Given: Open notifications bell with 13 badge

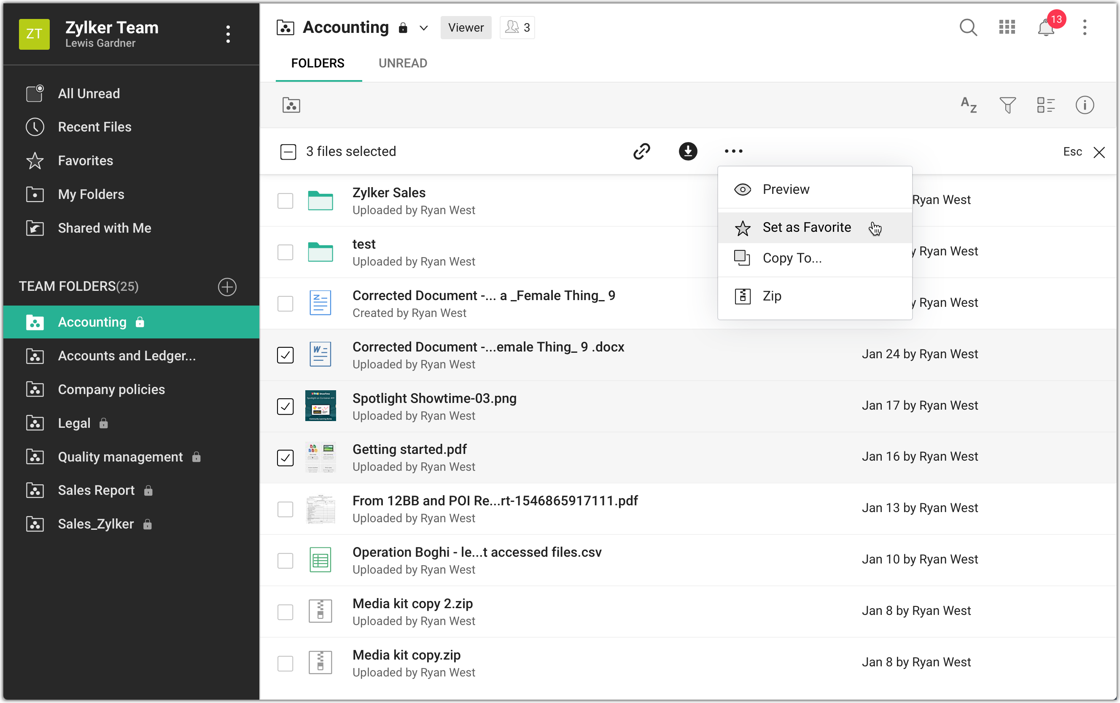Looking at the screenshot, I should (1046, 28).
